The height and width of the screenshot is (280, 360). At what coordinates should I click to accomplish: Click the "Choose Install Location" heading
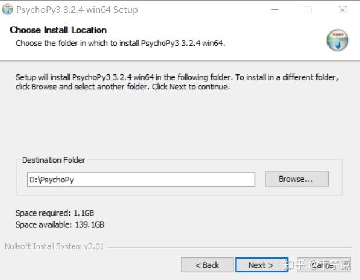[59, 30]
